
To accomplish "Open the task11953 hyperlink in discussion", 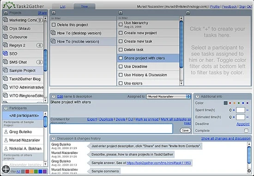I will pos(158,163).
